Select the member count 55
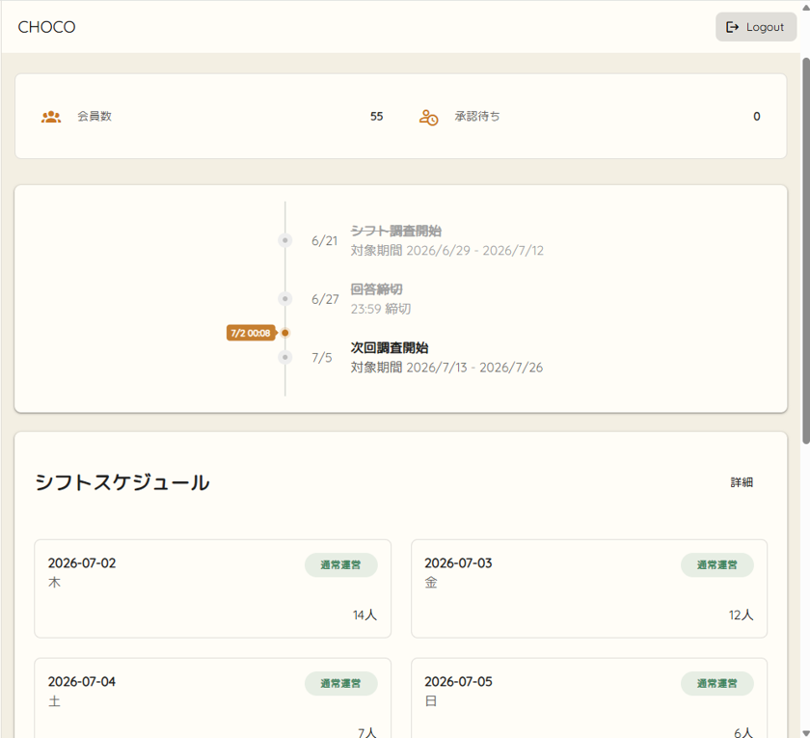 tap(377, 117)
